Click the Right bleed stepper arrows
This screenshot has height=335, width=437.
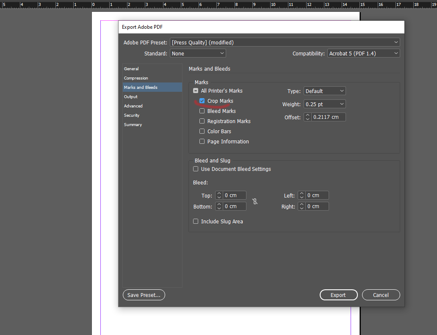[301, 206]
